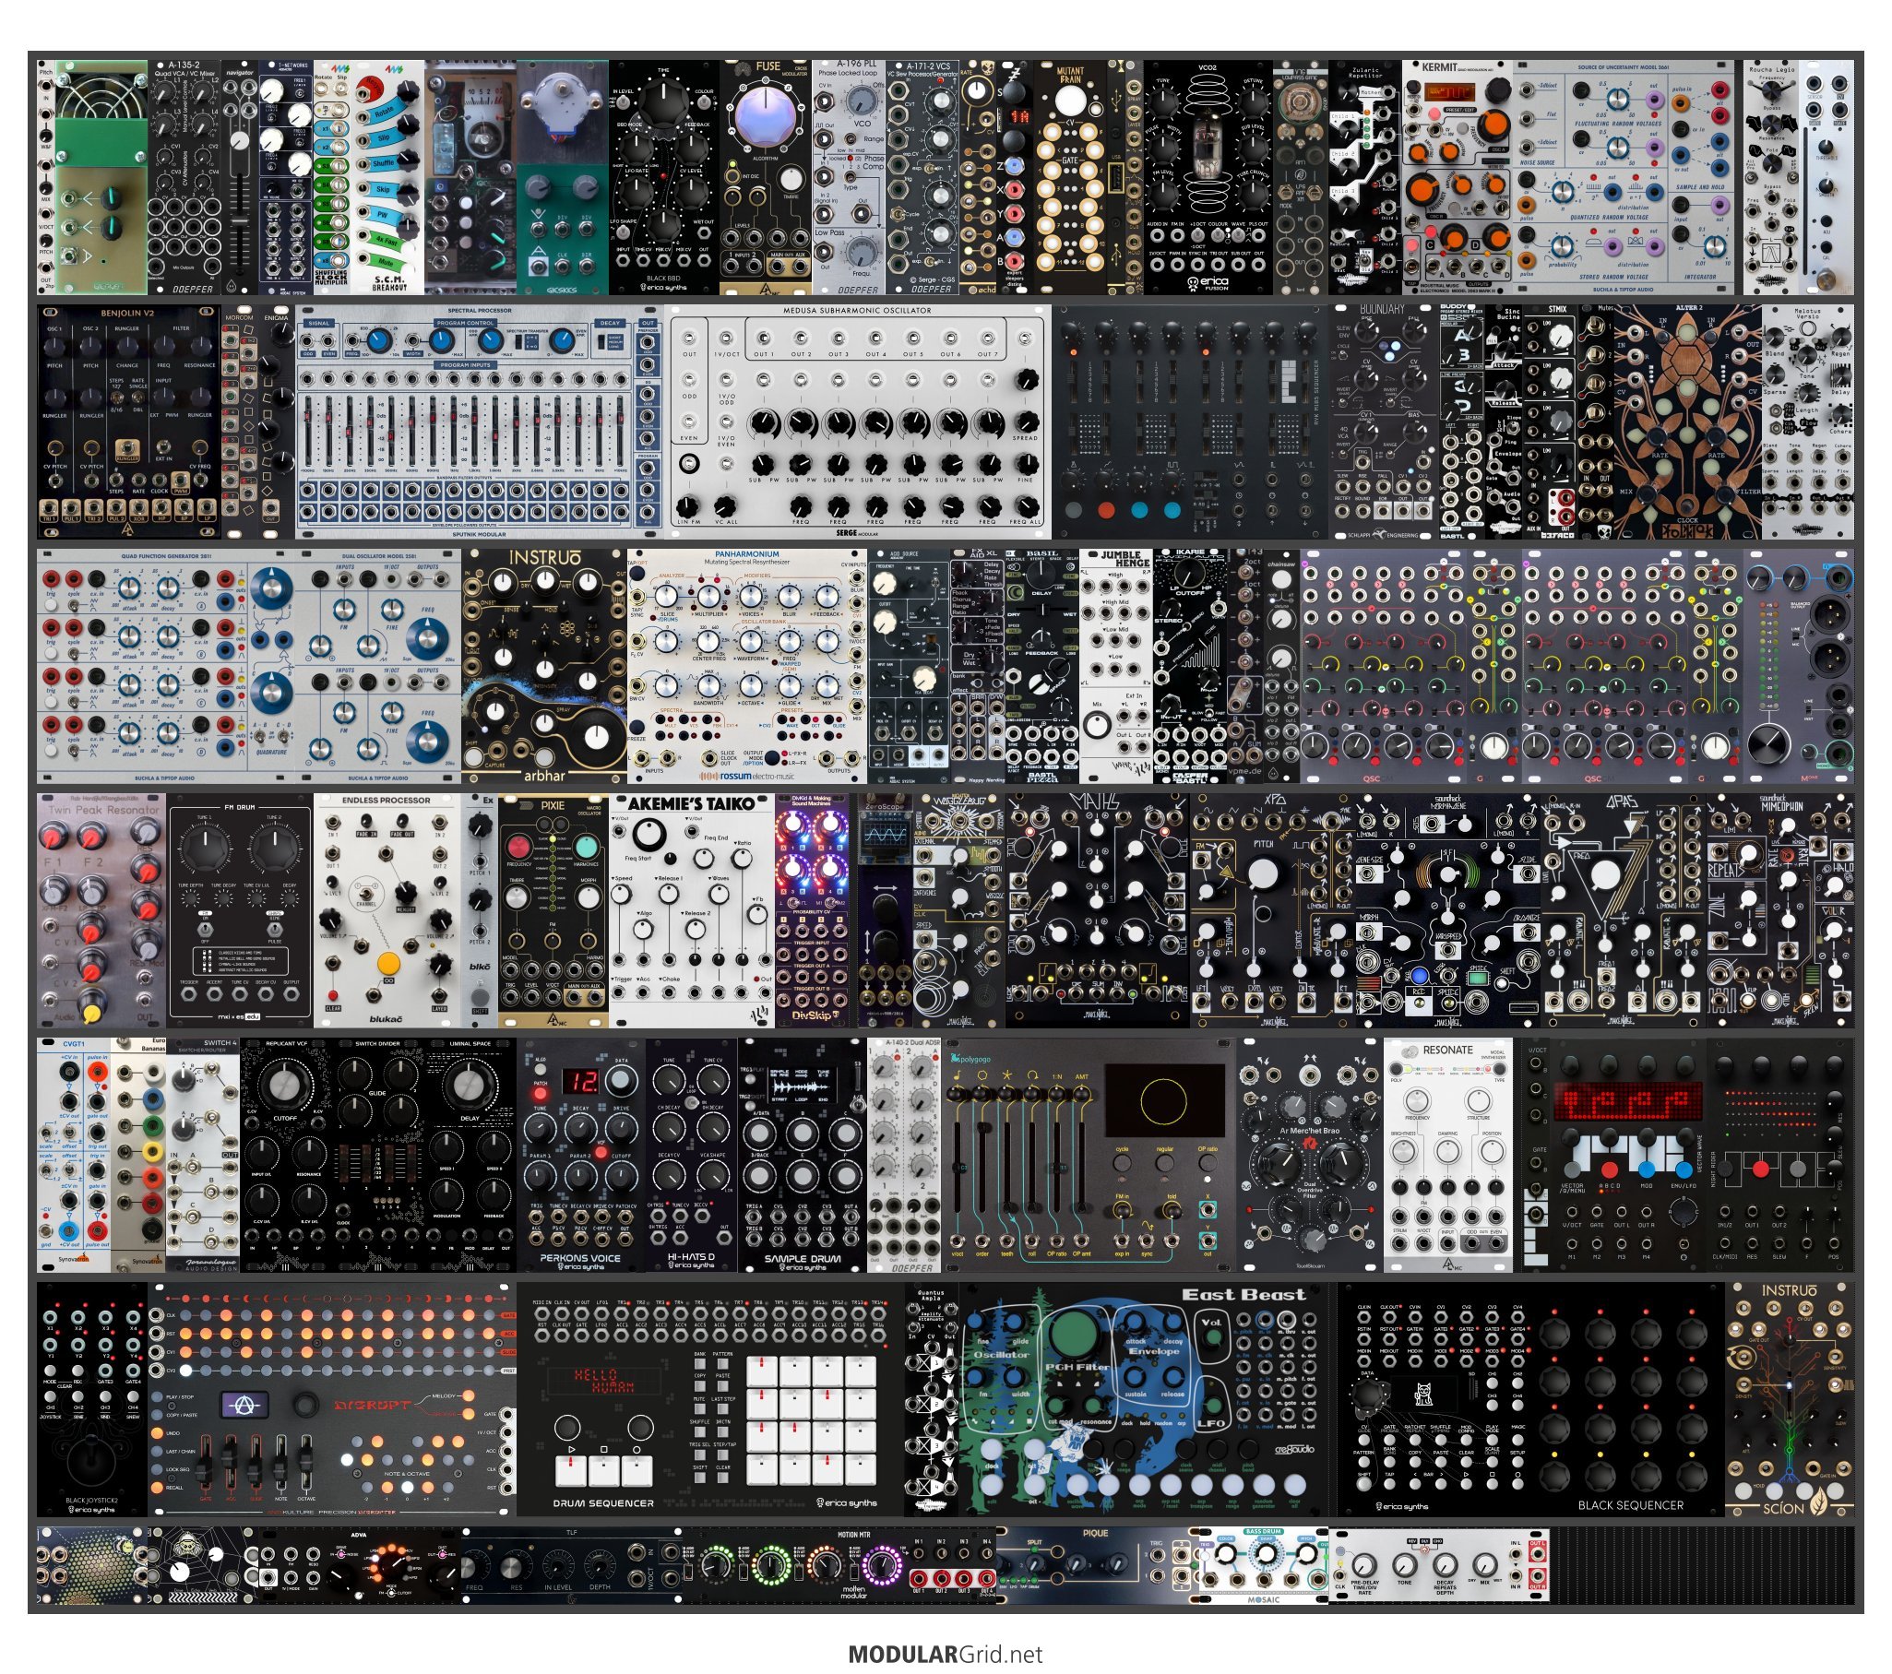The height and width of the screenshot is (1674, 1892).
Task: Click the RECALL button on Disrupt
Action: (159, 1488)
